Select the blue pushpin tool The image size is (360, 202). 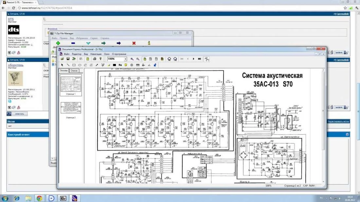pos(155,65)
